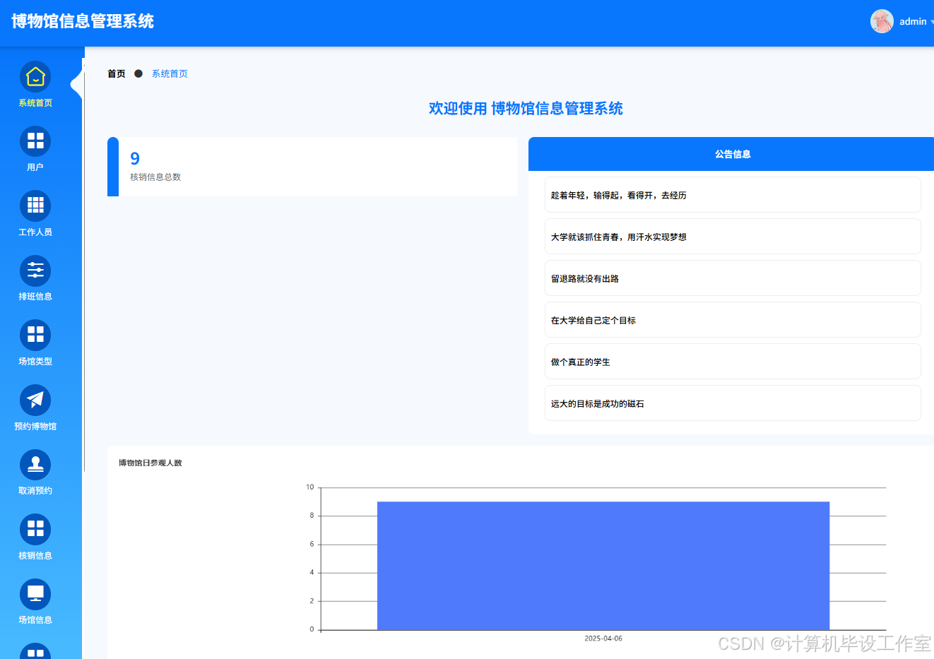Open announcement 大学就该抓住青春，用汗水实现梦想
The height and width of the screenshot is (659, 934).
733,237
